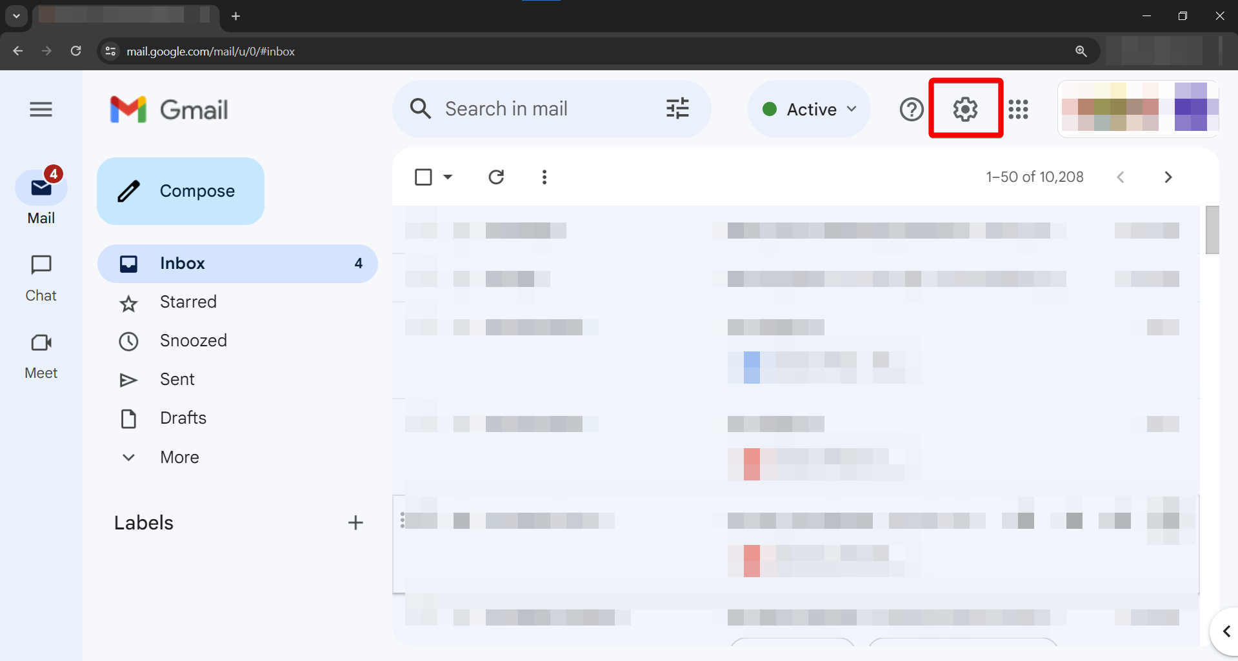Screen dimensions: 1238x661
Task: Open the three-dot More options menu
Action: tap(544, 177)
